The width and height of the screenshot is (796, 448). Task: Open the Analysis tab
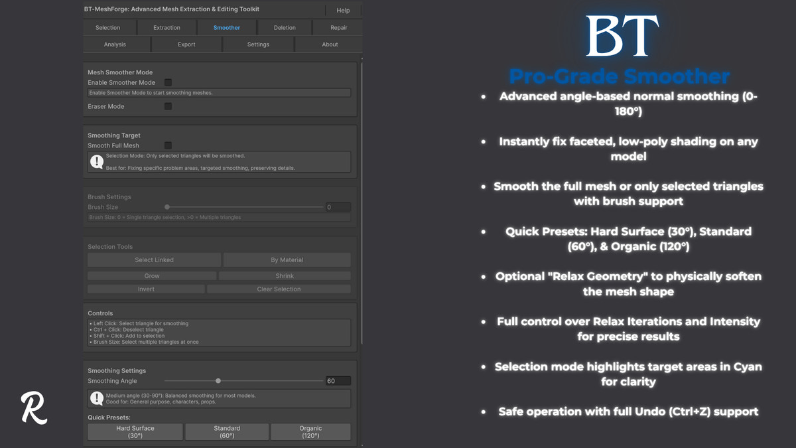115,44
